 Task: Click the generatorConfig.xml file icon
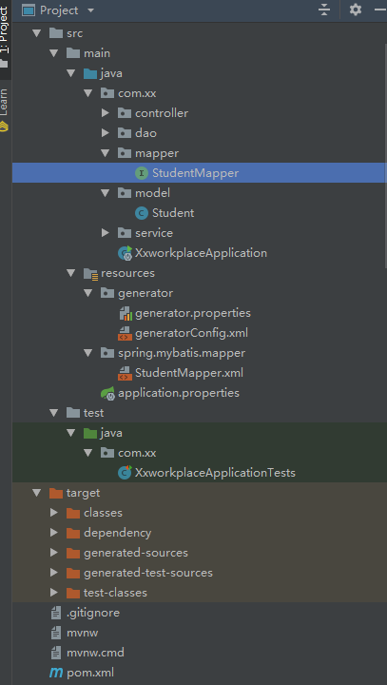point(125,333)
